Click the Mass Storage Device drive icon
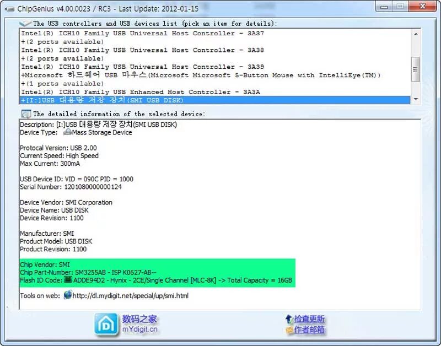 click(67, 132)
